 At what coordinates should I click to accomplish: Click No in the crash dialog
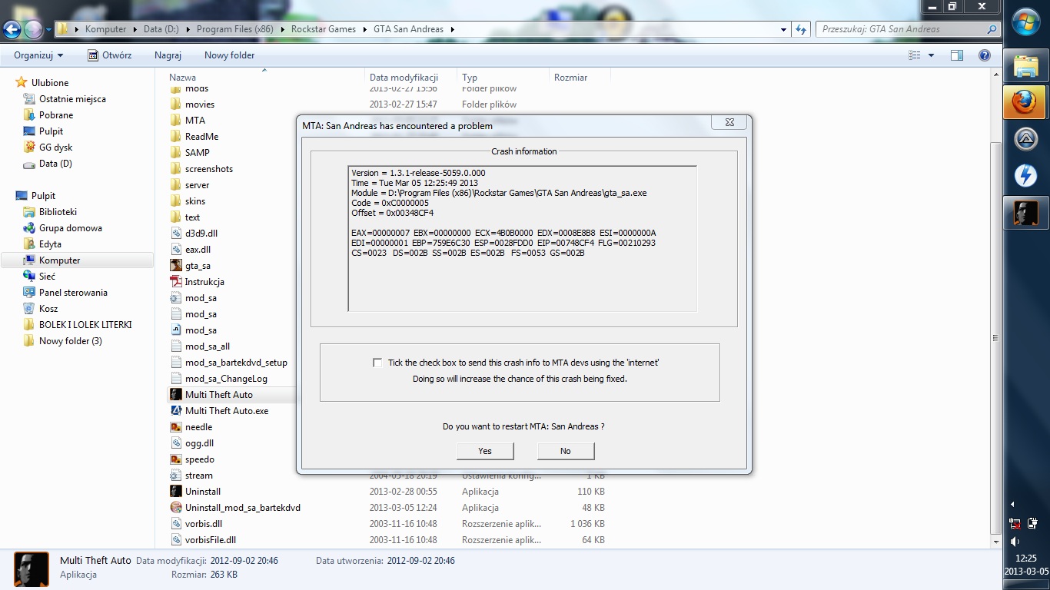point(566,451)
